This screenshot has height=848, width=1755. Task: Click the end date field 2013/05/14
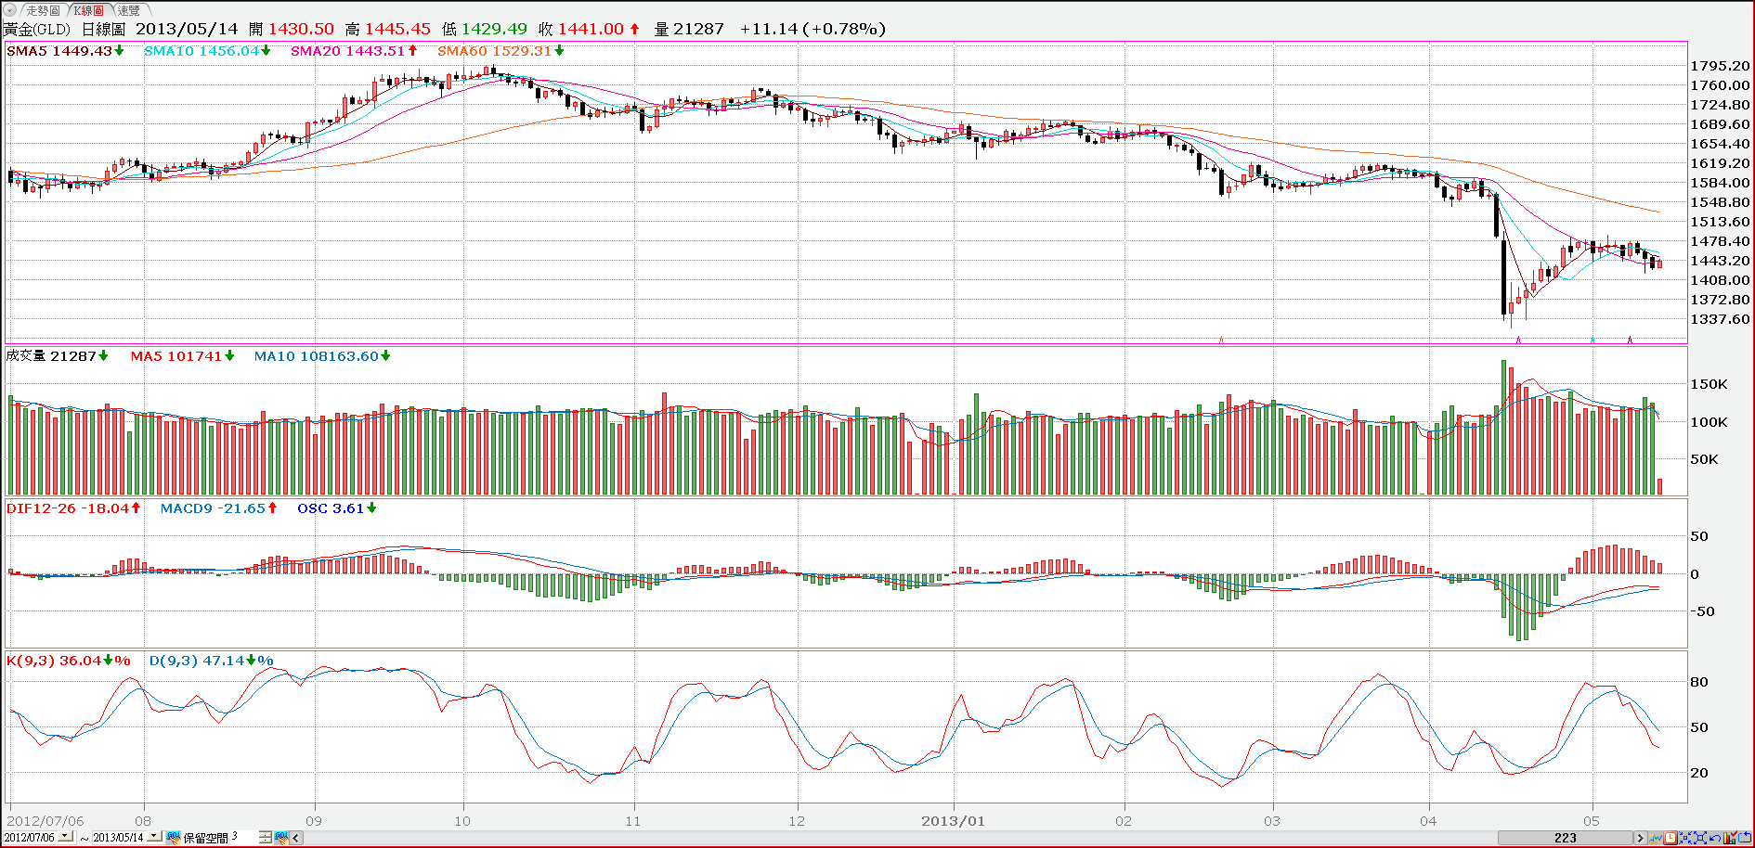coord(118,838)
